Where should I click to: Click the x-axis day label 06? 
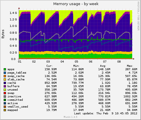(x=91, y=62)
